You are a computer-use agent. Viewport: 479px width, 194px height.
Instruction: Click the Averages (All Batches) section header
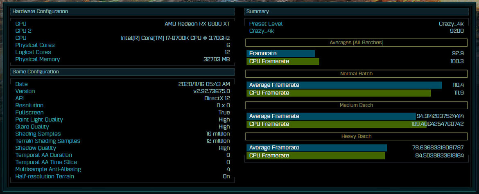(357, 43)
